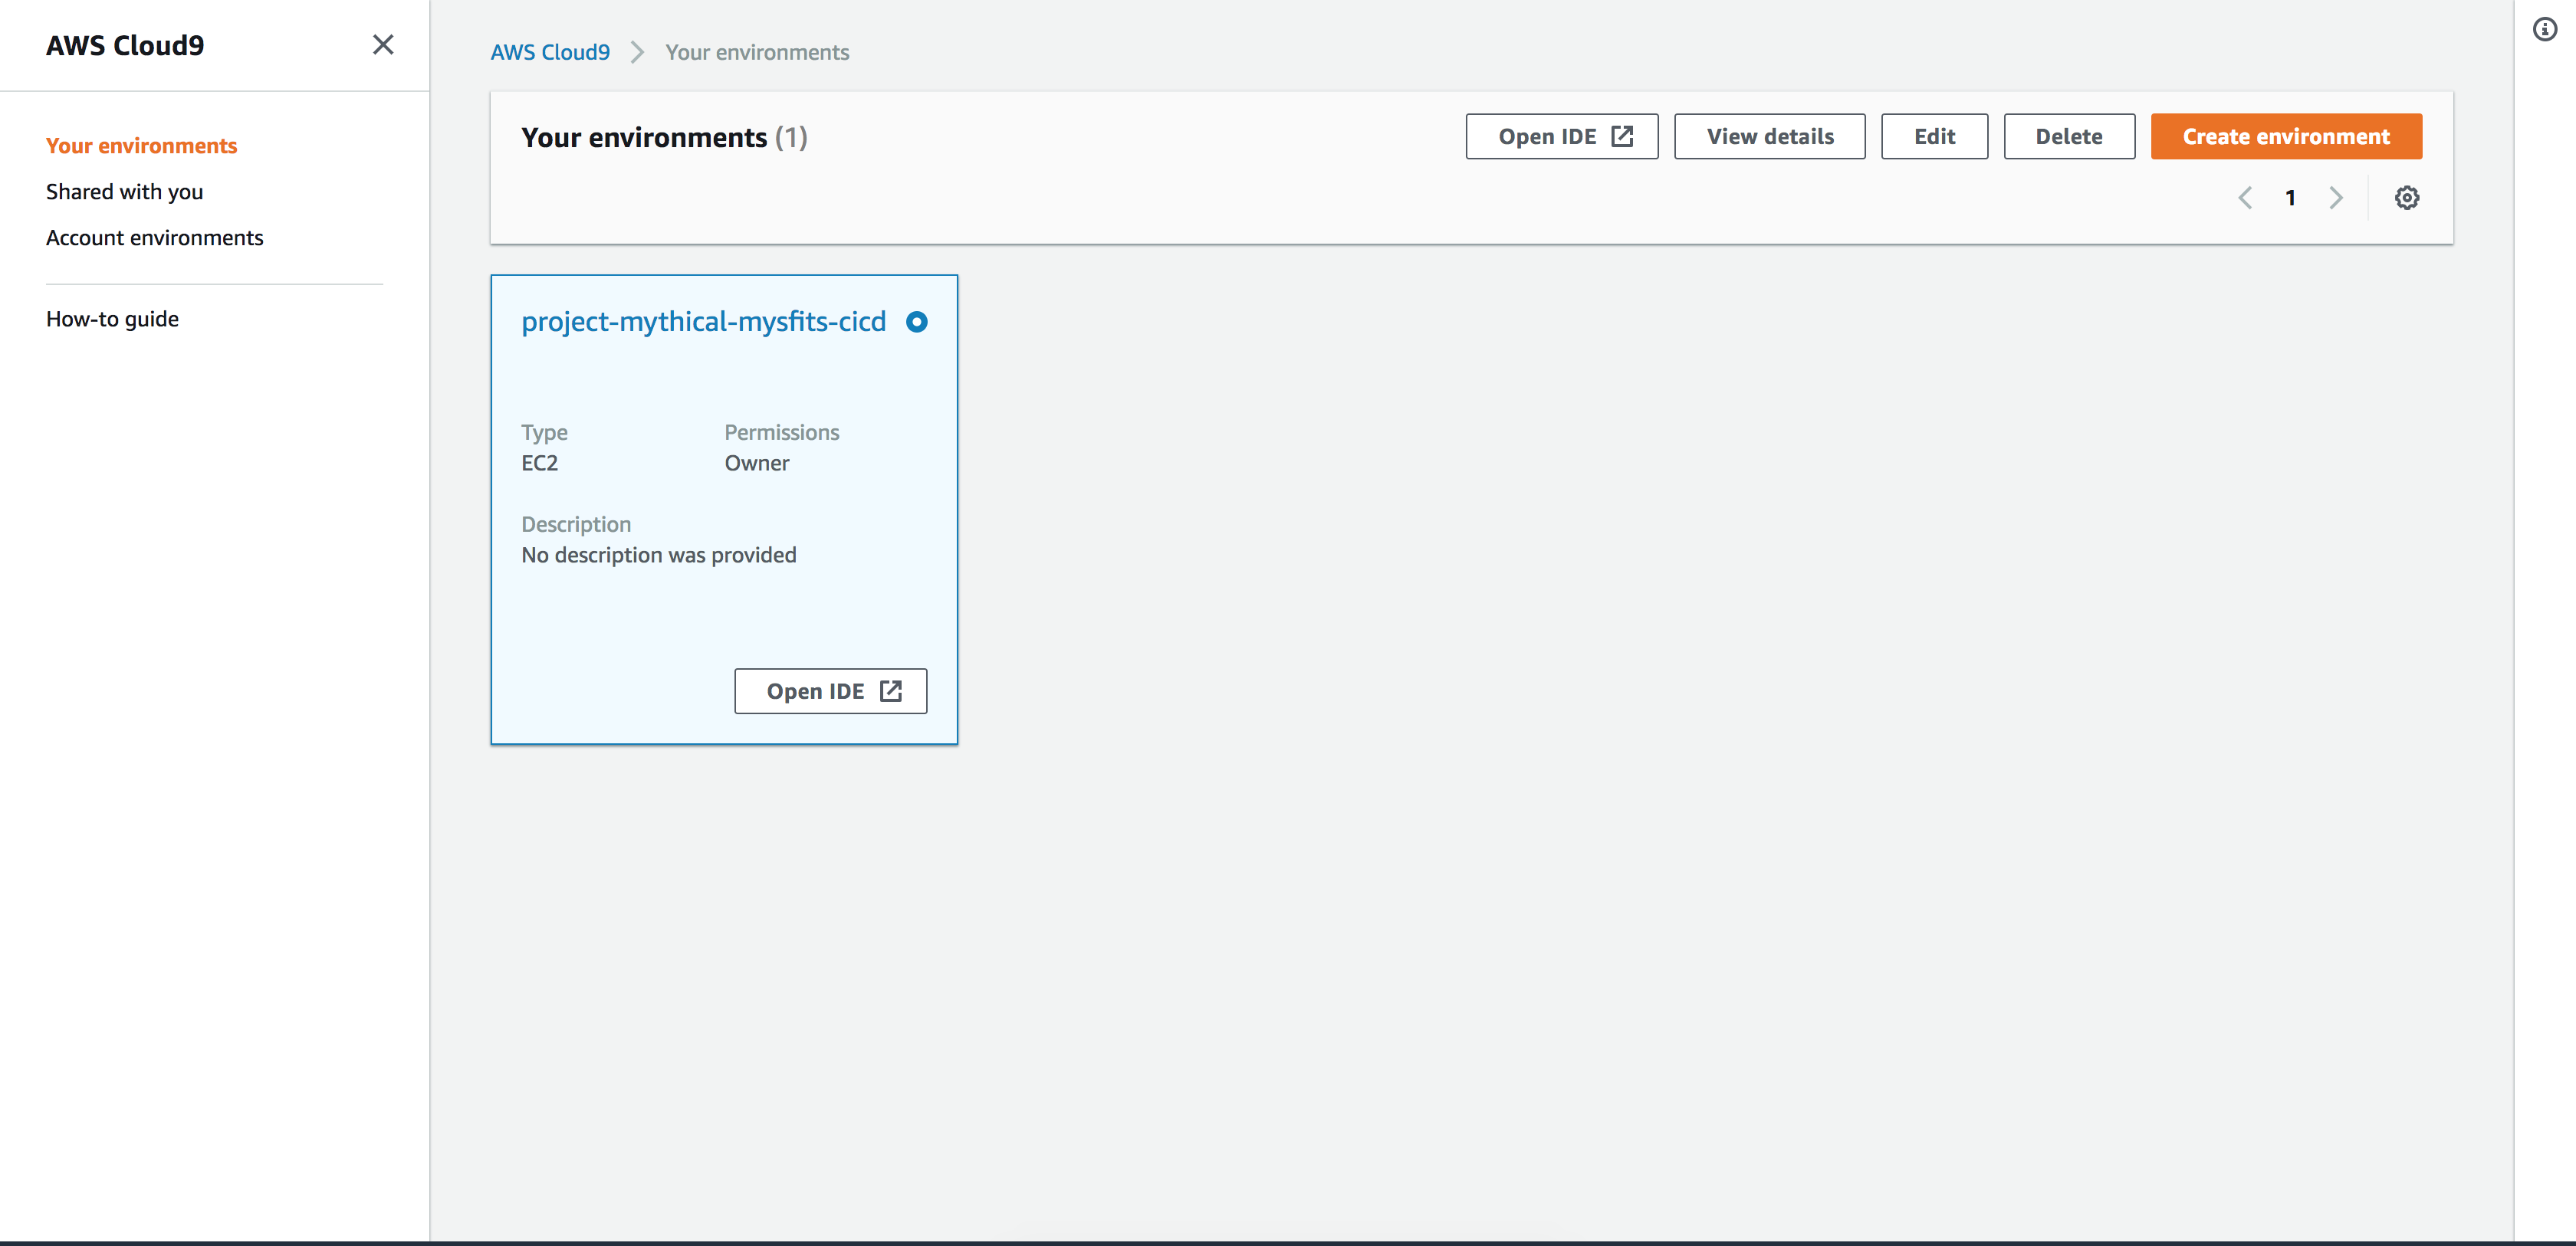
Task: Click the 'Your environments' breadcrumb text
Action: [757, 53]
